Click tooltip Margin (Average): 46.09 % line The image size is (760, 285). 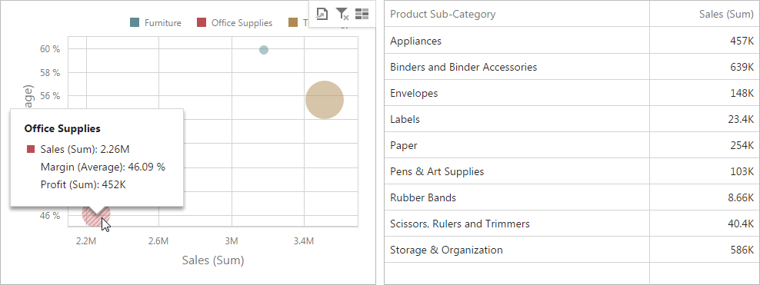[x=103, y=167]
